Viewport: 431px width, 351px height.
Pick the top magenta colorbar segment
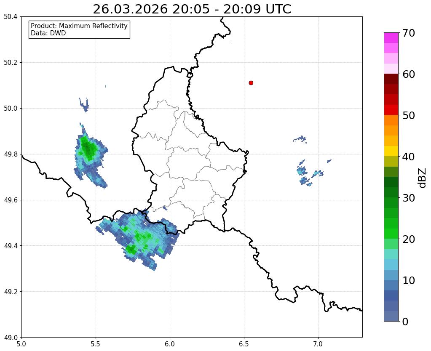(391, 38)
